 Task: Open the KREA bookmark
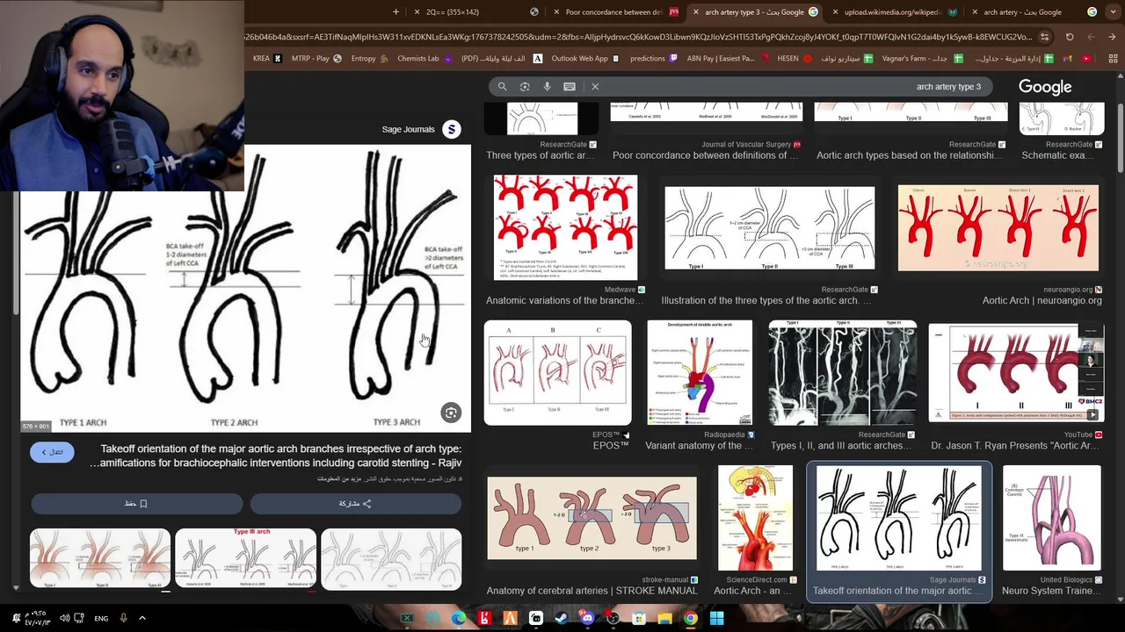(267, 59)
